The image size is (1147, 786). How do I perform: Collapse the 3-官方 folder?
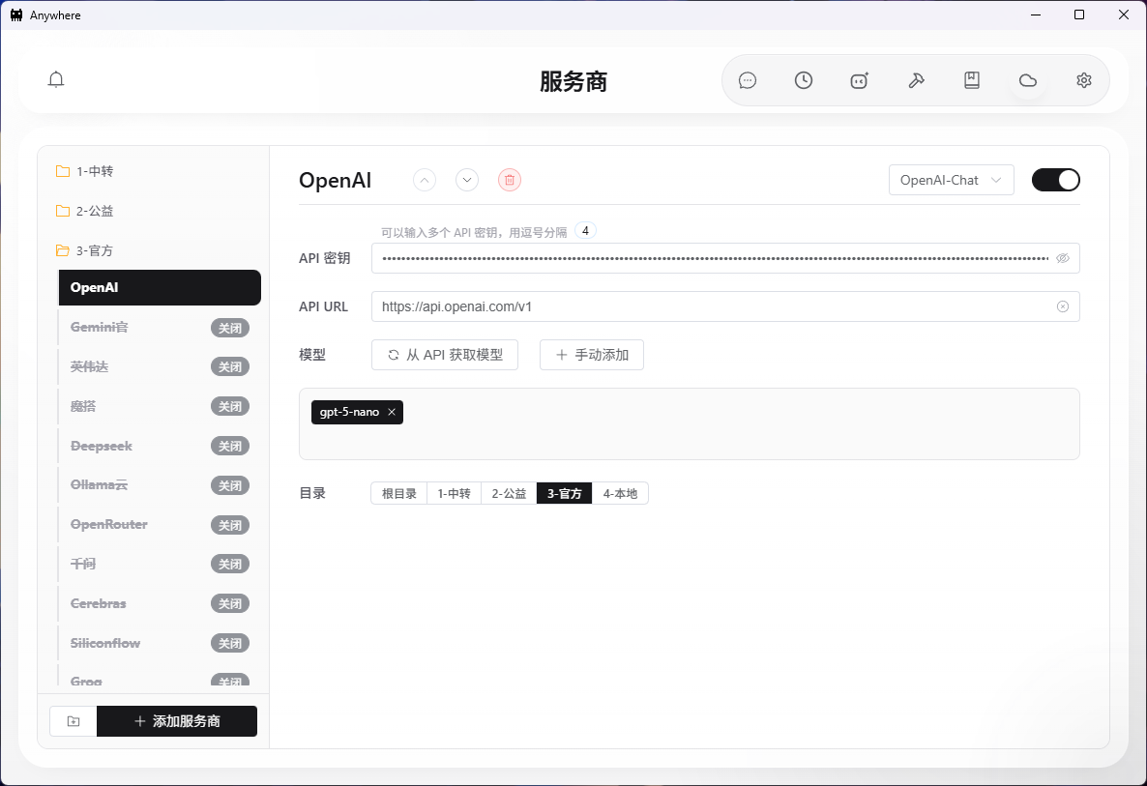[84, 250]
